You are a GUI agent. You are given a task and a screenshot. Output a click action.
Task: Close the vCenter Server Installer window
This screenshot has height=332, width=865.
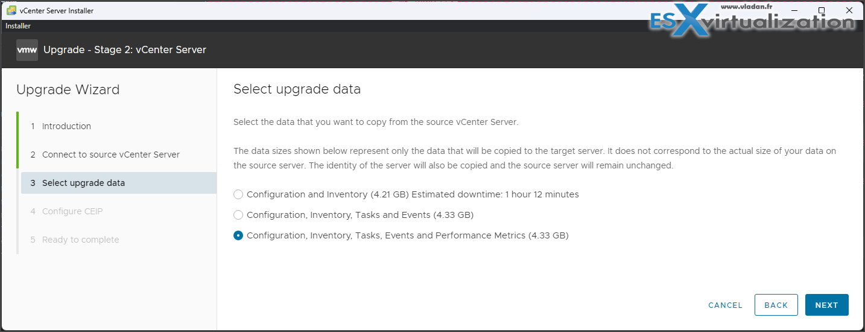849,10
